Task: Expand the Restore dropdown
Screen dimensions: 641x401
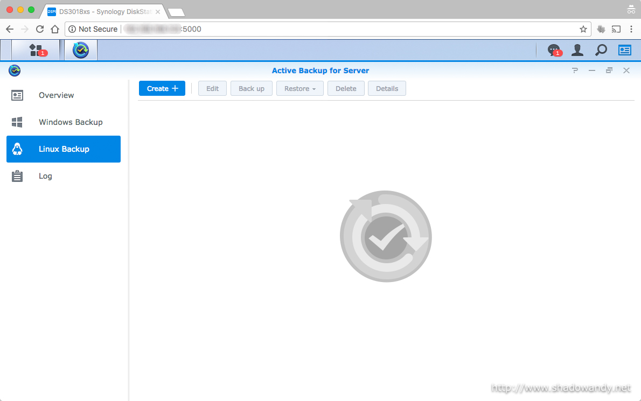Action: tap(300, 89)
